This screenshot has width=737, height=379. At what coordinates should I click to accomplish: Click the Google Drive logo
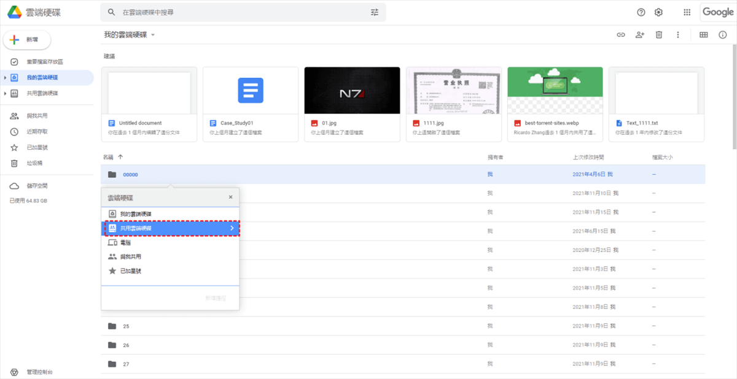(15, 12)
